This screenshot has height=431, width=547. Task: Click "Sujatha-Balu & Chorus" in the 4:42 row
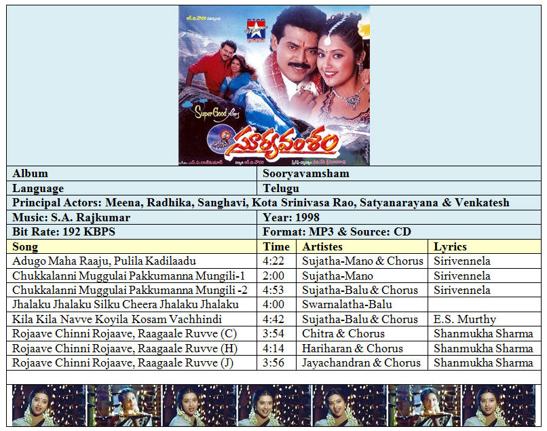(360, 319)
